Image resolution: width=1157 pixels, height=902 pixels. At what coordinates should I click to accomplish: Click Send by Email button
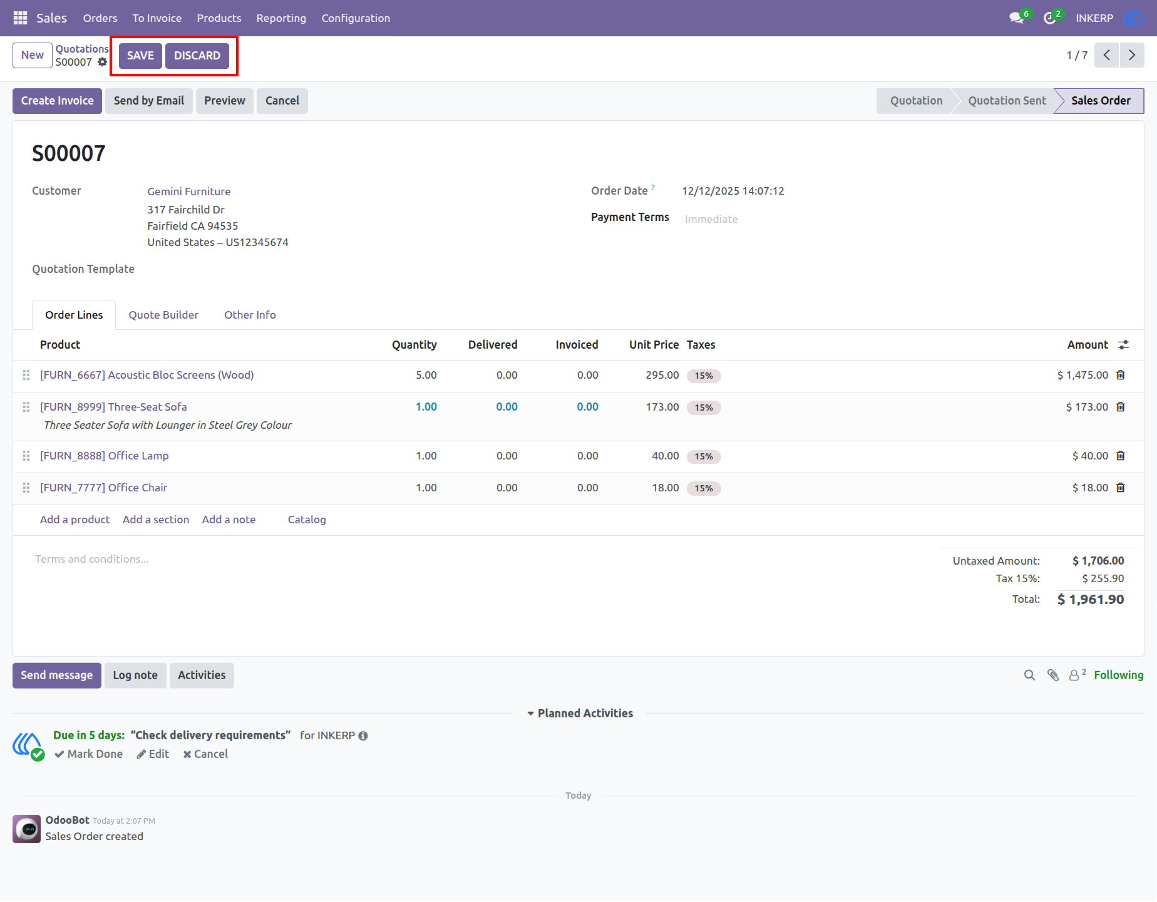pos(149,101)
